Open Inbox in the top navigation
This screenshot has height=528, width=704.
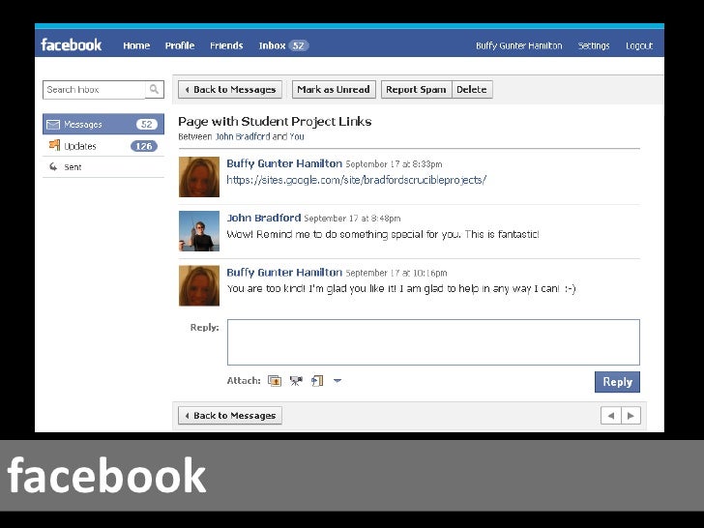(272, 45)
